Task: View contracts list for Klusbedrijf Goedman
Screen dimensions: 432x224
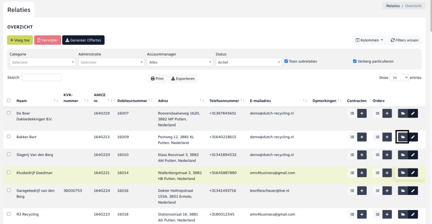Action: tap(352, 173)
